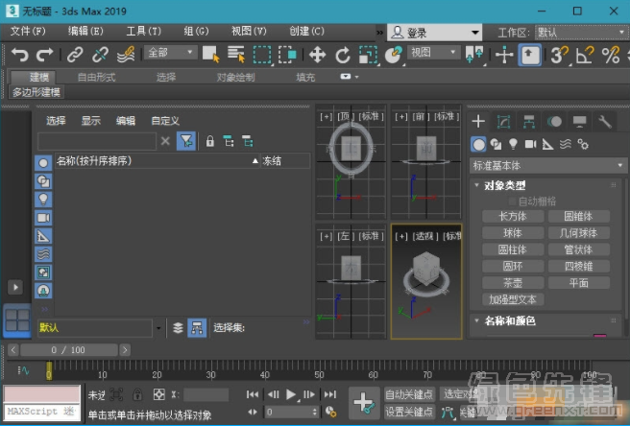Open the Display panel tab icon
Viewport: 630px width, 426px height.
click(579, 121)
